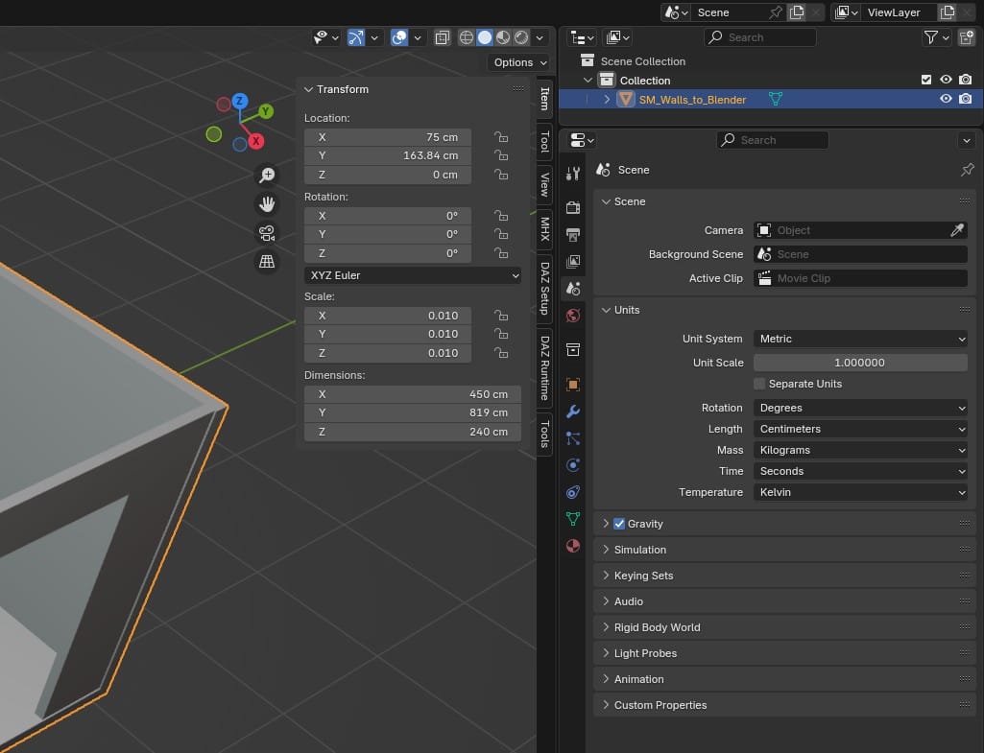Image resolution: width=984 pixels, height=753 pixels.
Task: Click the Location X value field
Action: 388,137
